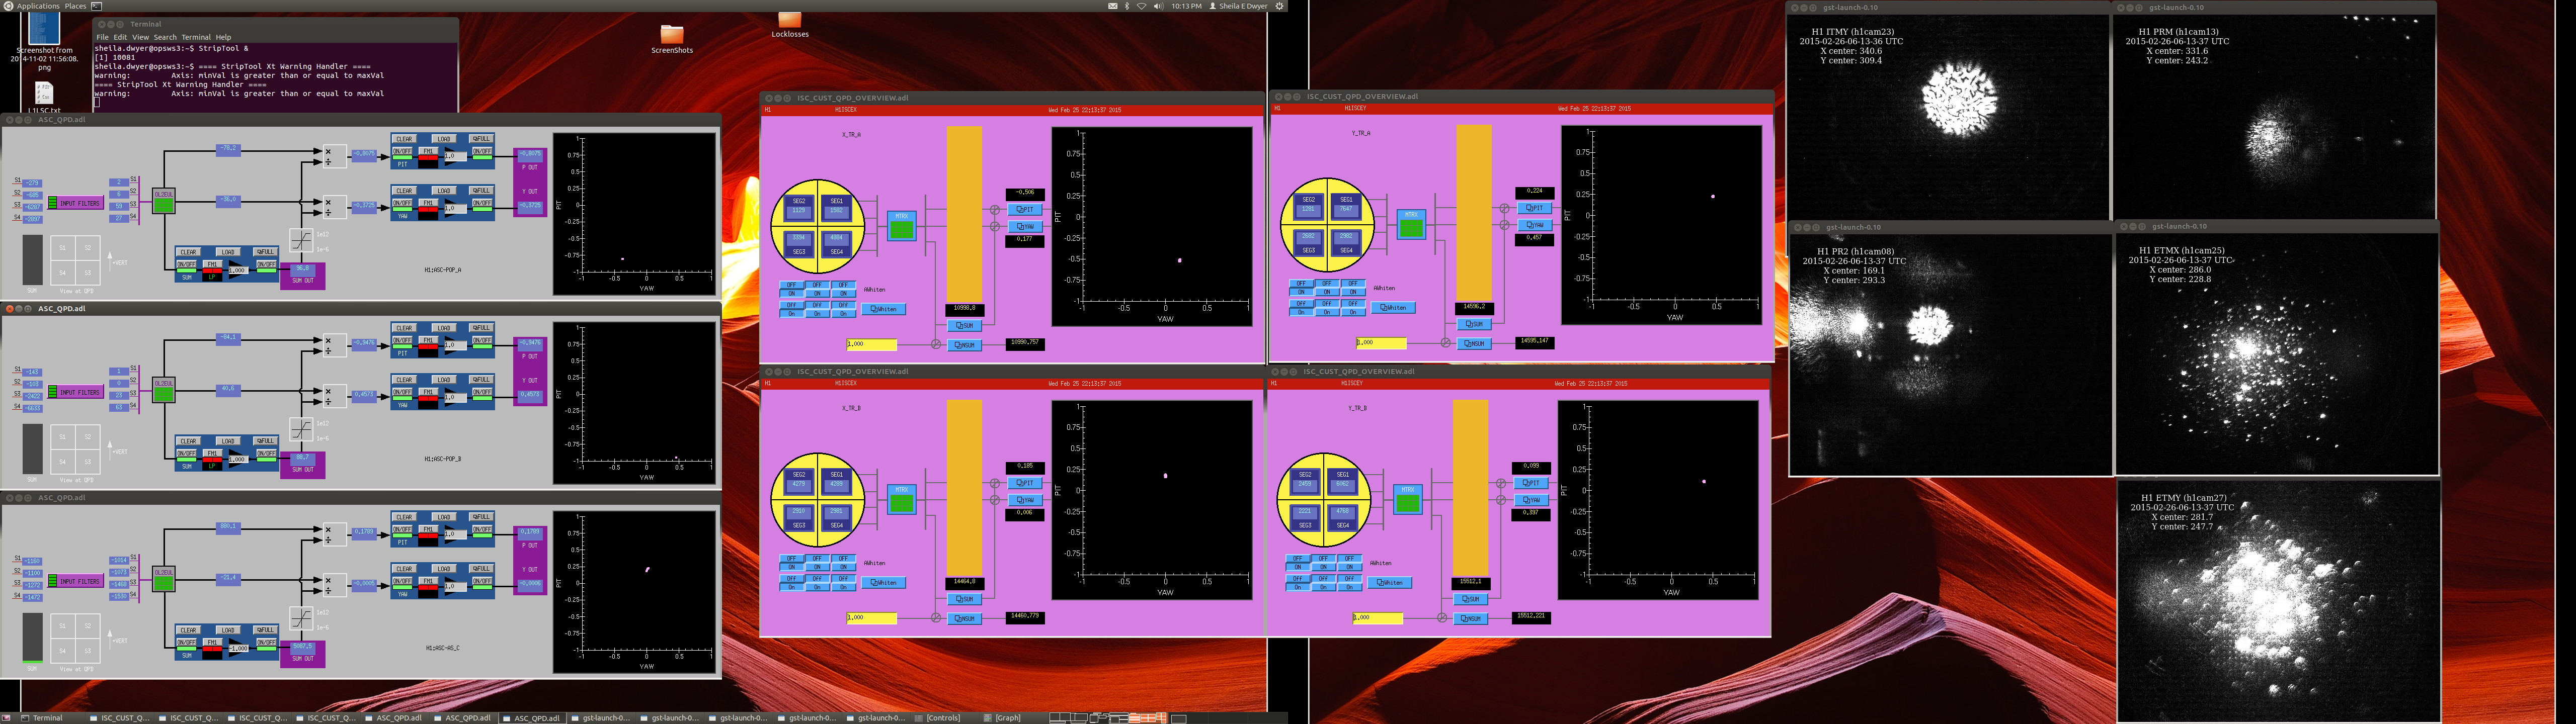The height and width of the screenshot is (724, 2576).
Task: Click the Ubuntu logo beside Applications
Action: (x=8, y=6)
